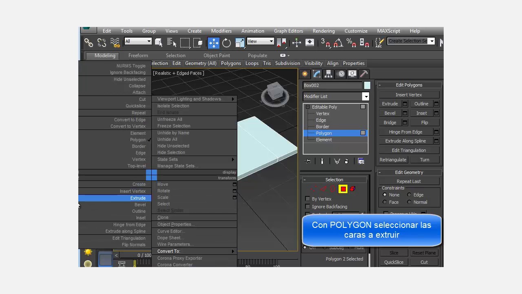Screen dimensions: 522x294
Task: Activate the Select Object tool
Action: click(159, 42)
